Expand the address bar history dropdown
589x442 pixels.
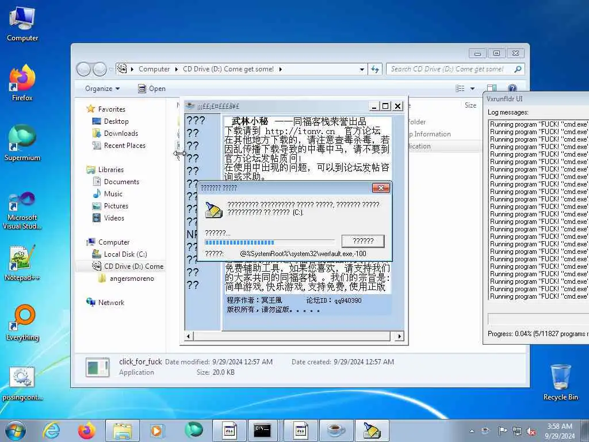(x=362, y=69)
